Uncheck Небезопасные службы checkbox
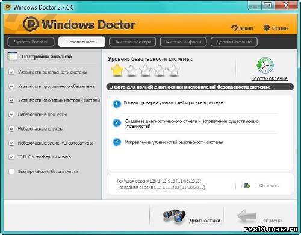The height and width of the screenshot is (235, 301). (x=11, y=128)
